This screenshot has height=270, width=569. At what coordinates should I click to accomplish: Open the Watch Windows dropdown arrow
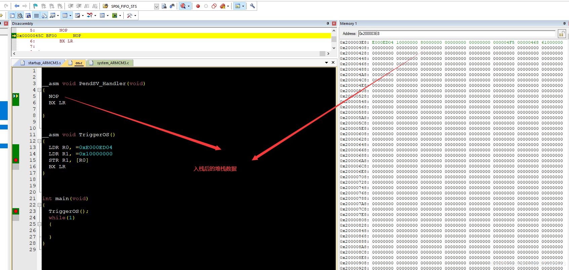click(58, 15)
